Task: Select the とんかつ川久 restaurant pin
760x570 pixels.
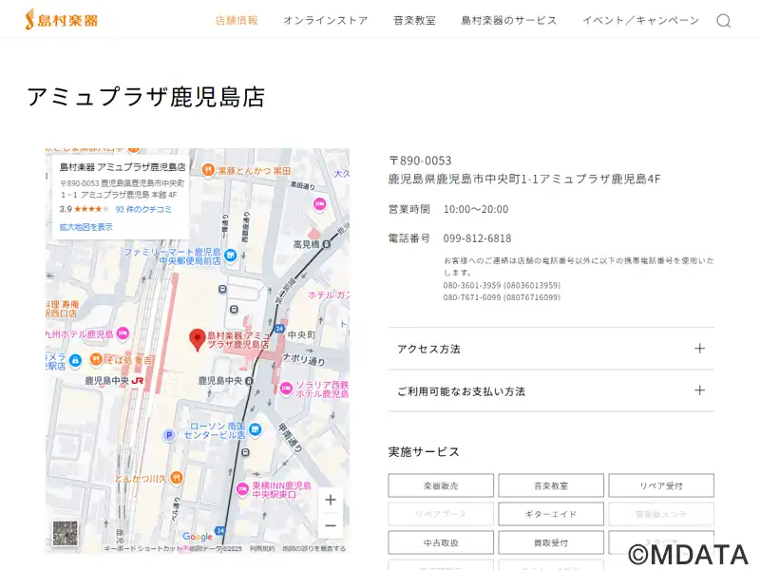Action: point(177,478)
